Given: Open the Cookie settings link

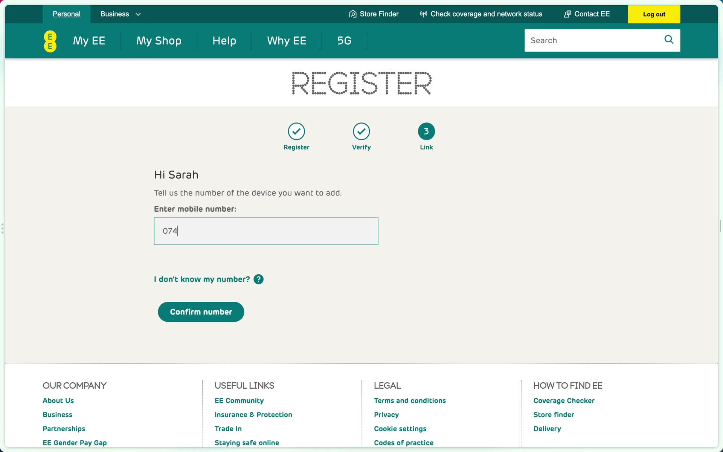Looking at the screenshot, I should point(400,429).
